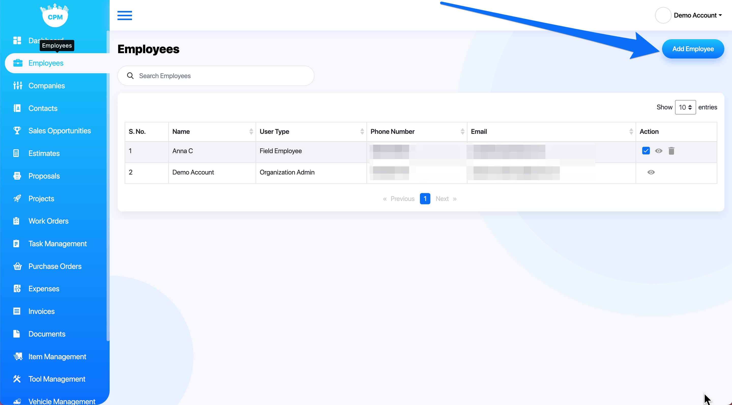Click the Work Orders clipboard icon
This screenshot has height=405, width=732.
tap(16, 221)
